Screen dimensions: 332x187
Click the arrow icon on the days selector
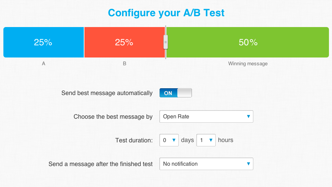174,140
